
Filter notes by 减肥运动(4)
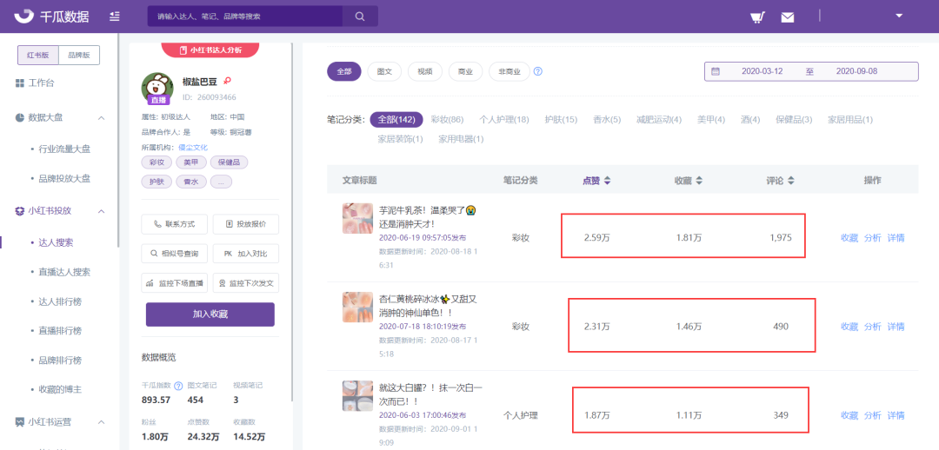(659, 120)
